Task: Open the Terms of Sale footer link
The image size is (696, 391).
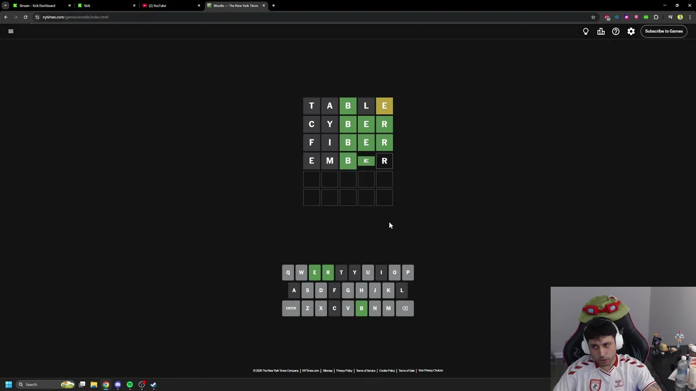Action: (x=406, y=370)
